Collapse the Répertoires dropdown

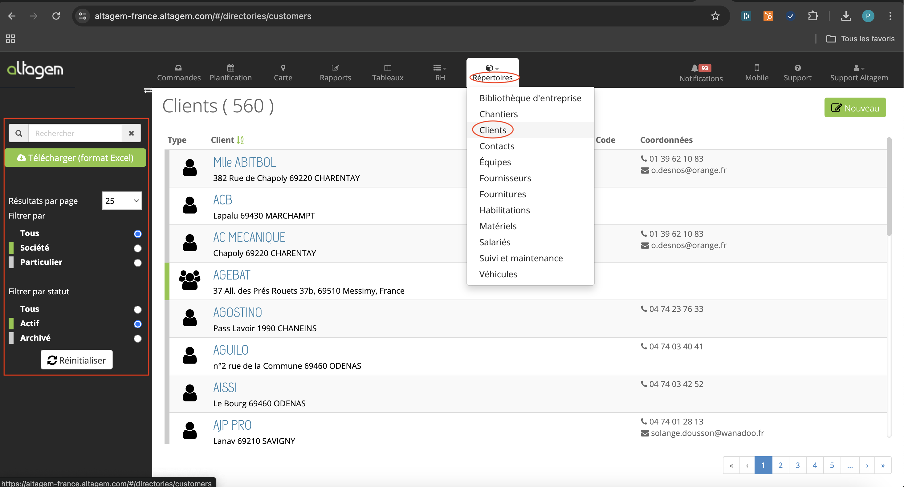tap(492, 73)
